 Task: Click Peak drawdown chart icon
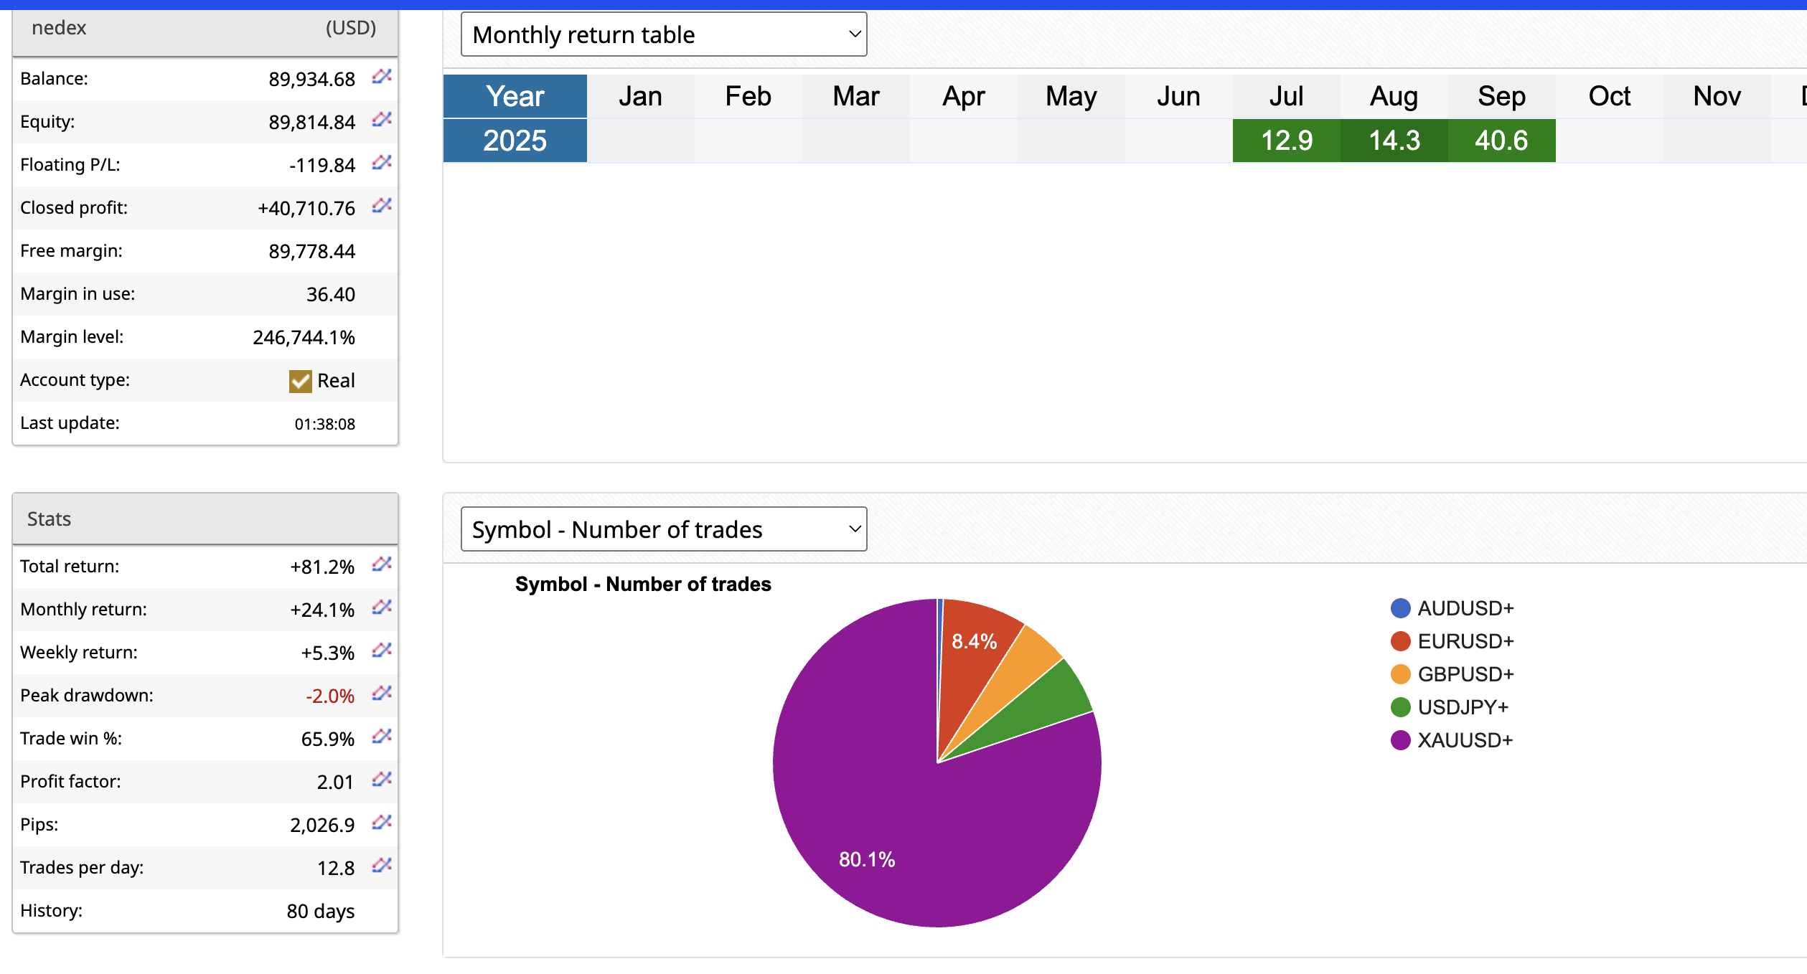[x=381, y=694]
